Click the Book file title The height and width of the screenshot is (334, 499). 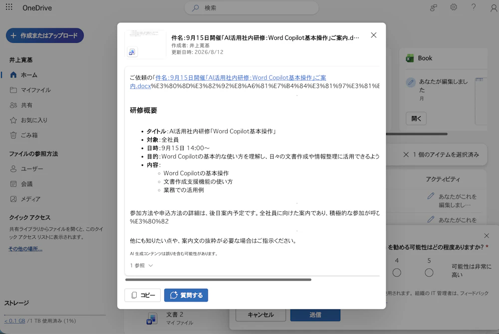pyautogui.click(x=425, y=58)
